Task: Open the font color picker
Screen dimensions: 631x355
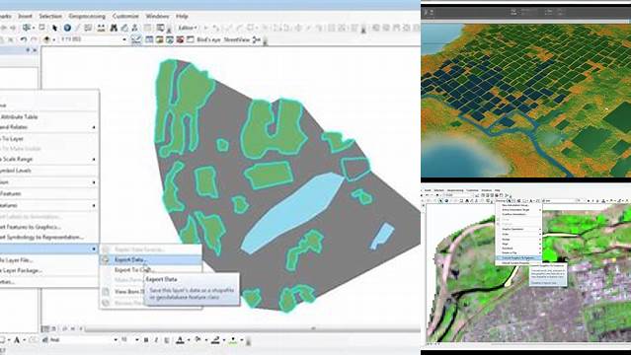Action: click(180, 340)
